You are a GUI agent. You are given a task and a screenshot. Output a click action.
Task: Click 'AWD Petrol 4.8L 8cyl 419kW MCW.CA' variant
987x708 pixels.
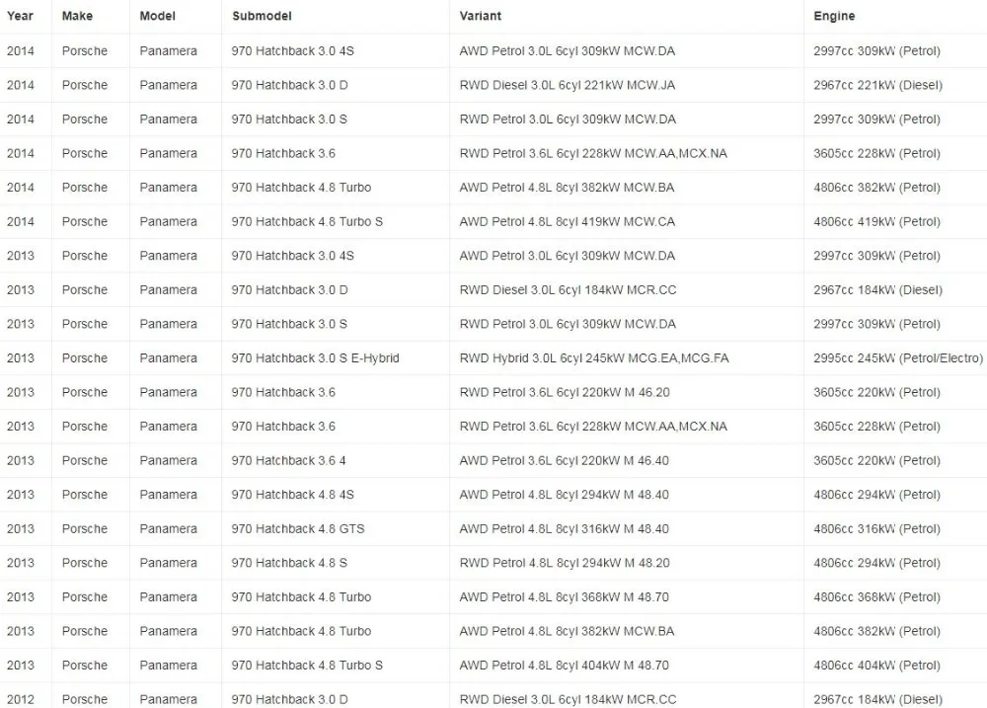tap(568, 222)
